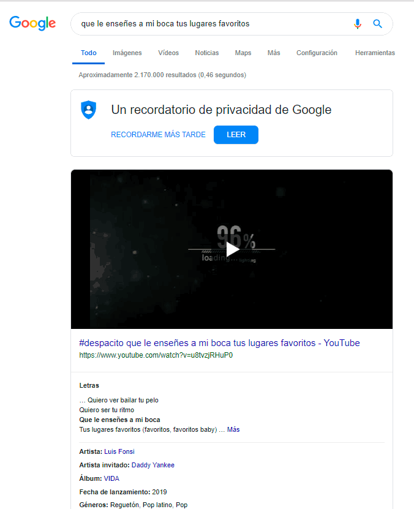
Task: Start voice search with microphone icon
Action: (x=358, y=24)
